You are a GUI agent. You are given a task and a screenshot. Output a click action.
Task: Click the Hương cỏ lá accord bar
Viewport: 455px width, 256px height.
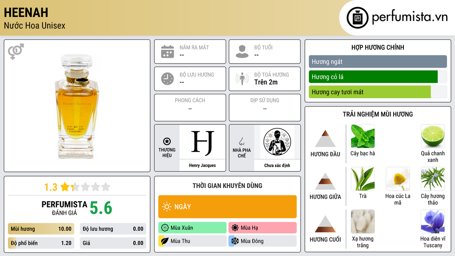pos(378,77)
